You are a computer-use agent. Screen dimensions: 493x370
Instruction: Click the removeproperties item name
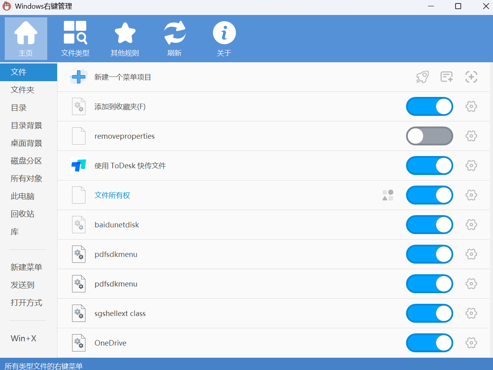point(124,136)
